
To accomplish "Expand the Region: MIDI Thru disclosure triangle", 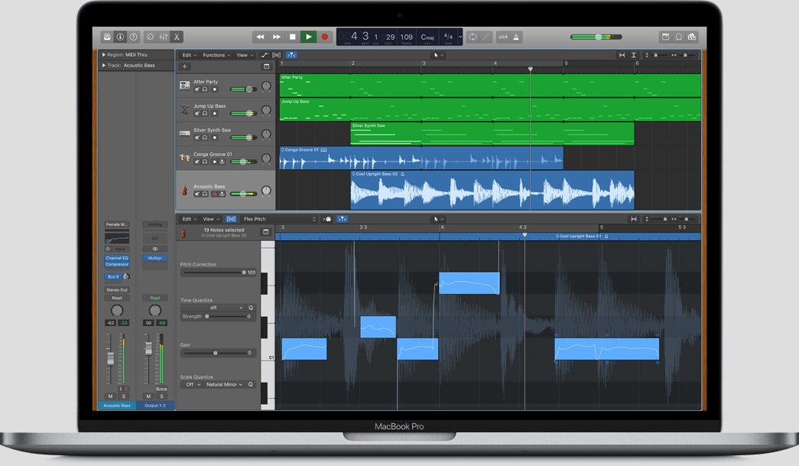I will [104, 54].
